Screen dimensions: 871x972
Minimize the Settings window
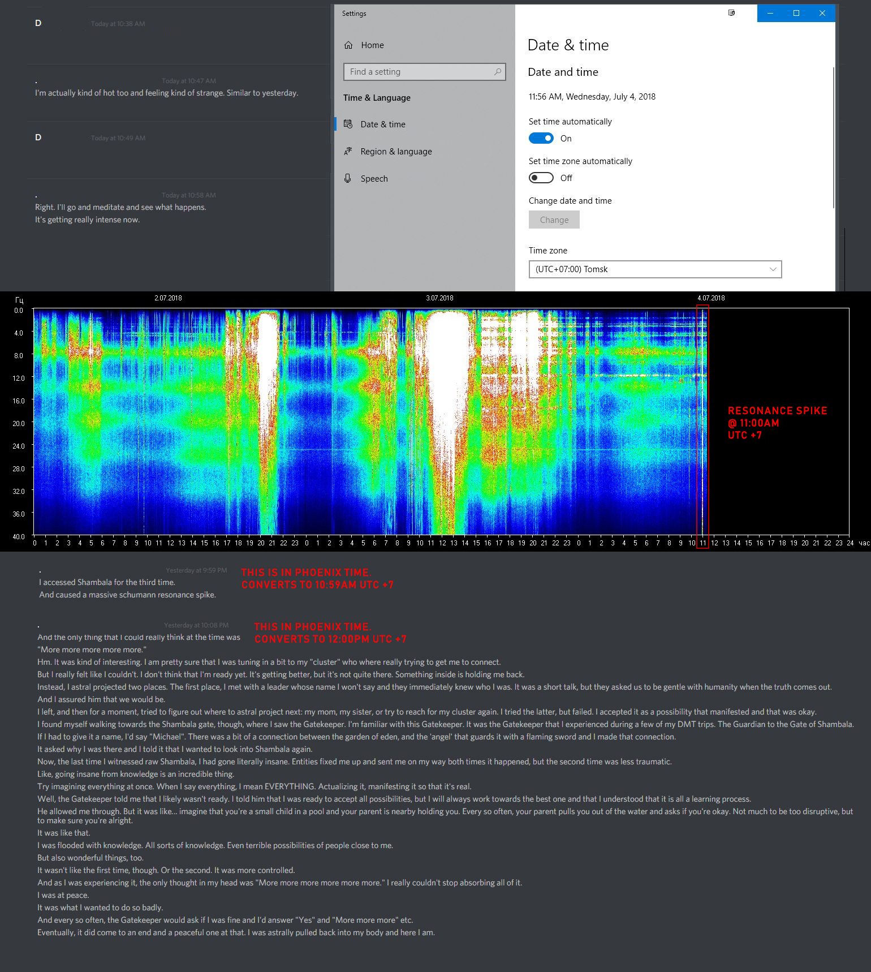click(x=770, y=13)
